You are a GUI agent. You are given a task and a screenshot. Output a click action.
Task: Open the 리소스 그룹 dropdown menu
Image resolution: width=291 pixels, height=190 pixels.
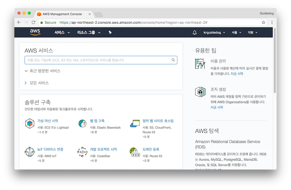click(89, 33)
